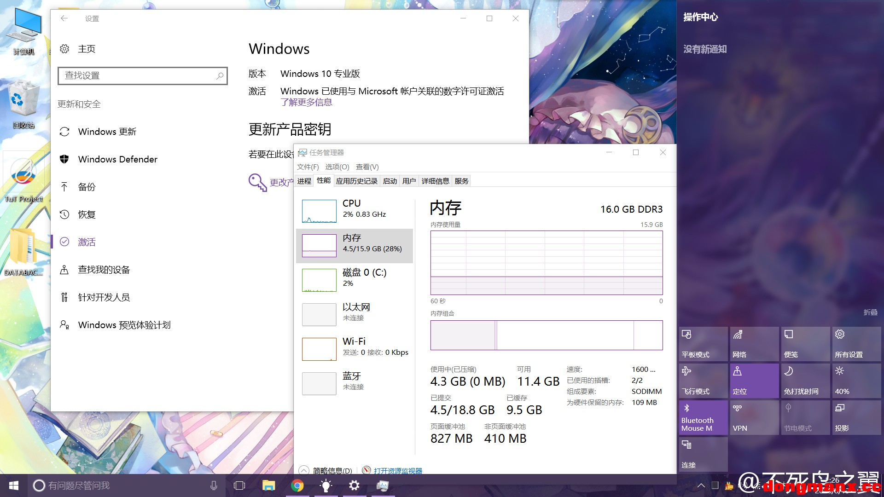The height and width of the screenshot is (497, 884).
Task: Toggle Airplane mode tile
Action: pos(703,381)
